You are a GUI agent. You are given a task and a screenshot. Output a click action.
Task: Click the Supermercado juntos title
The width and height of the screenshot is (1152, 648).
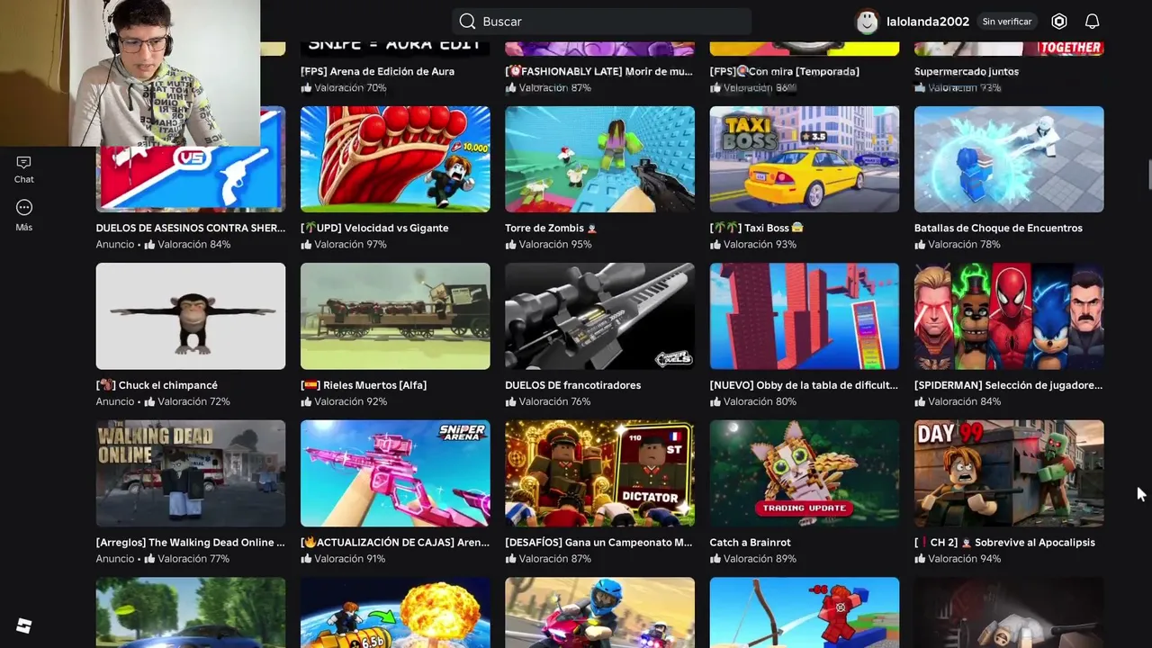click(x=967, y=71)
